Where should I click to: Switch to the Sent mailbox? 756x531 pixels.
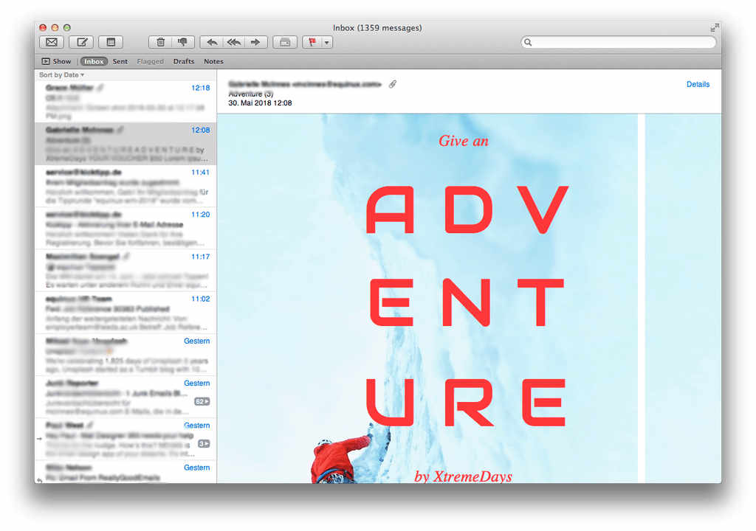point(120,61)
